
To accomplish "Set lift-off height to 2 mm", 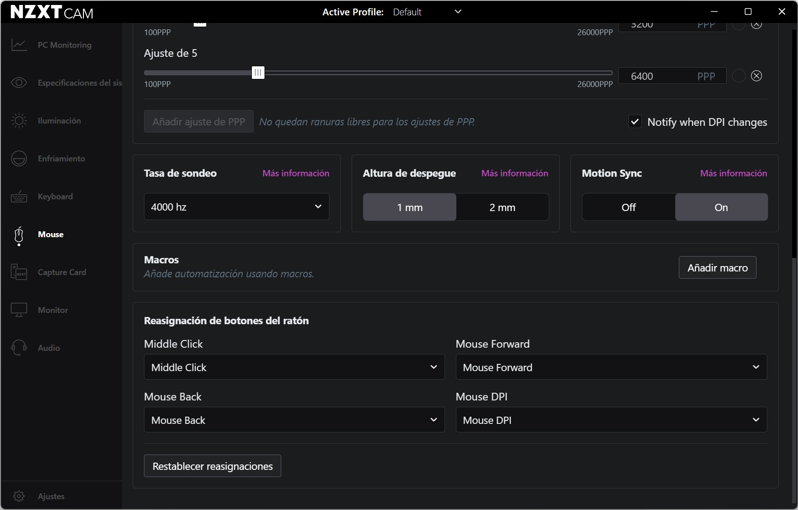I will (502, 207).
